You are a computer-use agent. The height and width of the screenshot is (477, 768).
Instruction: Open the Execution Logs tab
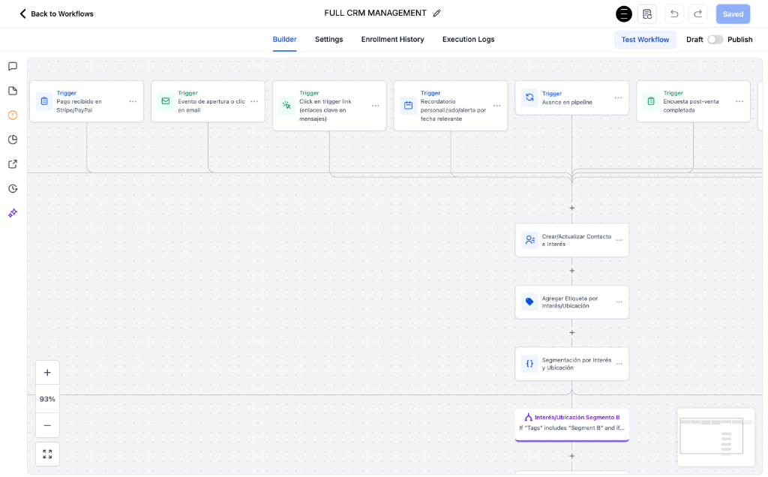[468, 39]
